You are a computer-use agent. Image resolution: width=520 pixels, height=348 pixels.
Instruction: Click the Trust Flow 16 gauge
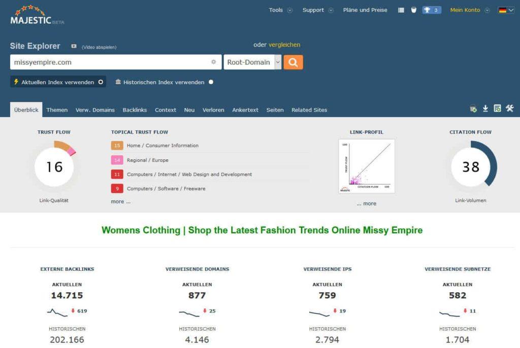click(x=54, y=167)
